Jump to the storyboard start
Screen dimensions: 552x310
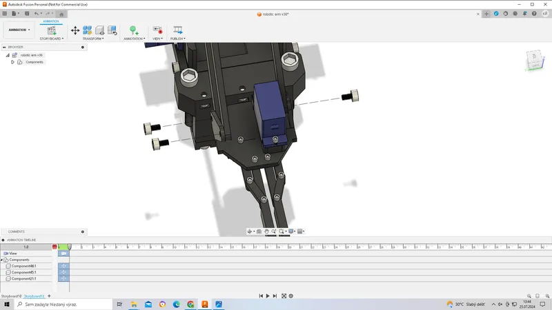coord(261,296)
